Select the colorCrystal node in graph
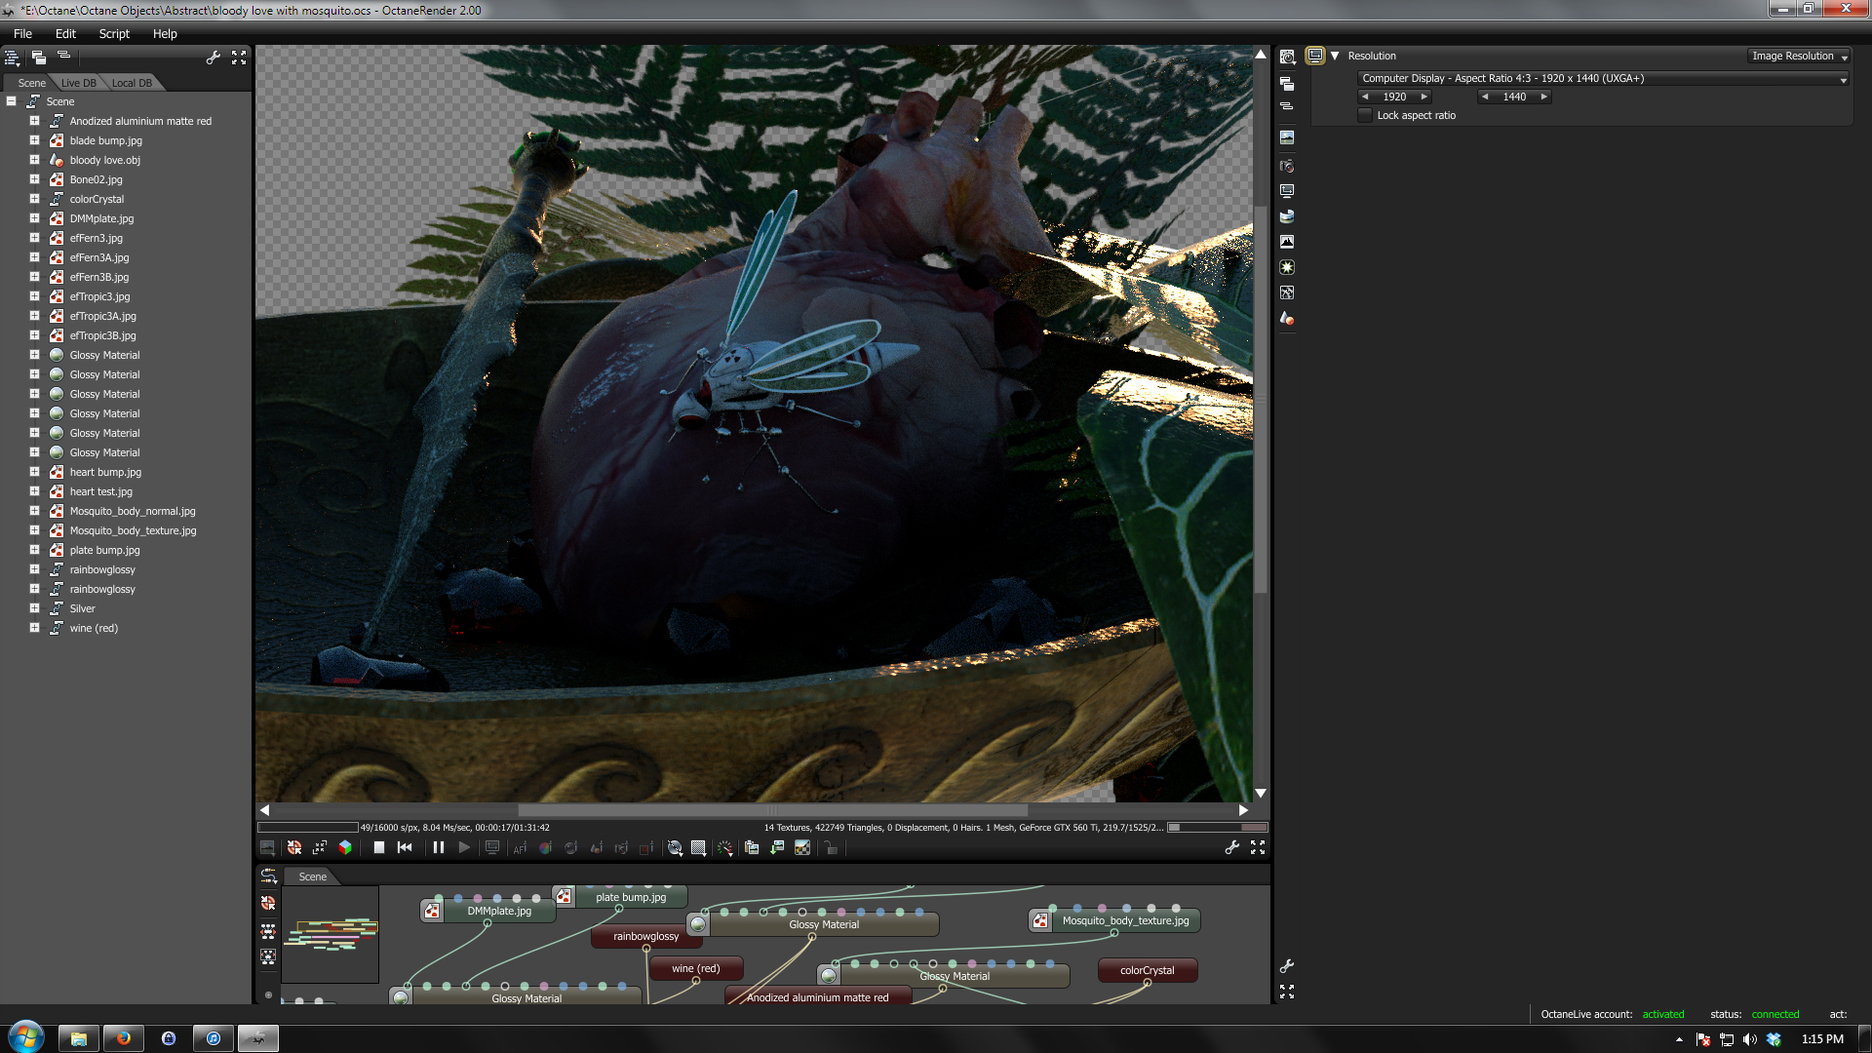Image resolution: width=1872 pixels, height=1053 pixels. tap(1148, 970)
